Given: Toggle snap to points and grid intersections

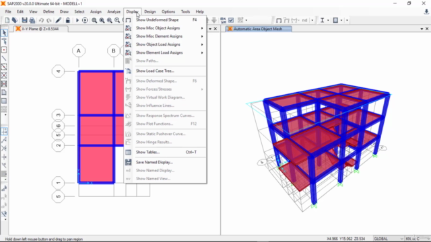Looking at the screenshot, I should 4,132.
